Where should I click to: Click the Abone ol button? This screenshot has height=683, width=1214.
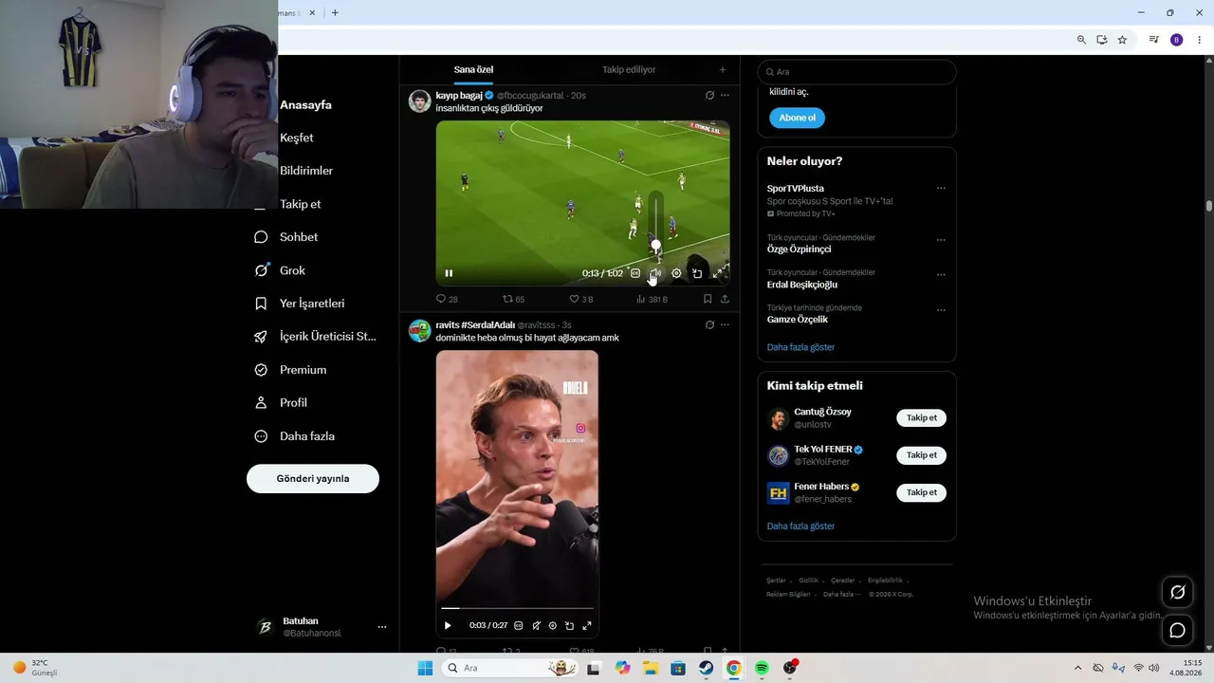(x=798, y=118)
